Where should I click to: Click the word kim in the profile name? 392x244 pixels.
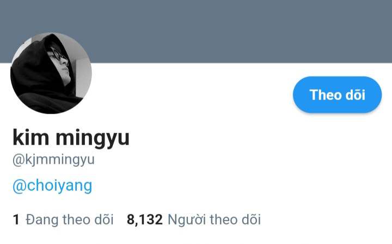coord(30,137)
